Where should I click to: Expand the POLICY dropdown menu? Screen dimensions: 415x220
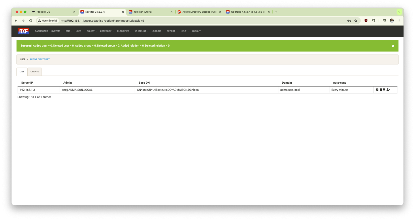[x=92, y=31]
